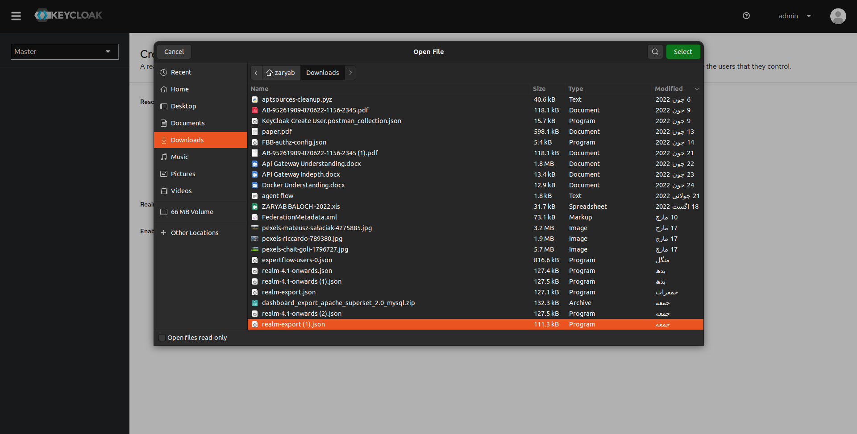This screenshot has height=434, width=857.
Task: Click the Cancel button
Action: pyautogui.click(x=174, y=51)
